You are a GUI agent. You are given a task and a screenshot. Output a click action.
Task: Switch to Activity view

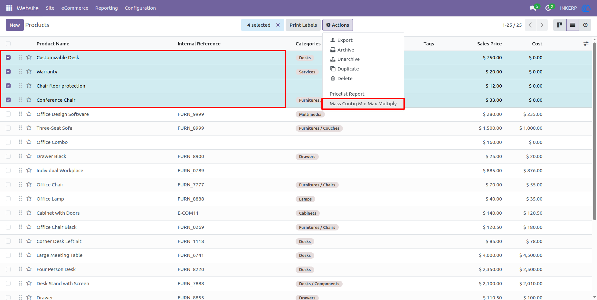(585, 25)
